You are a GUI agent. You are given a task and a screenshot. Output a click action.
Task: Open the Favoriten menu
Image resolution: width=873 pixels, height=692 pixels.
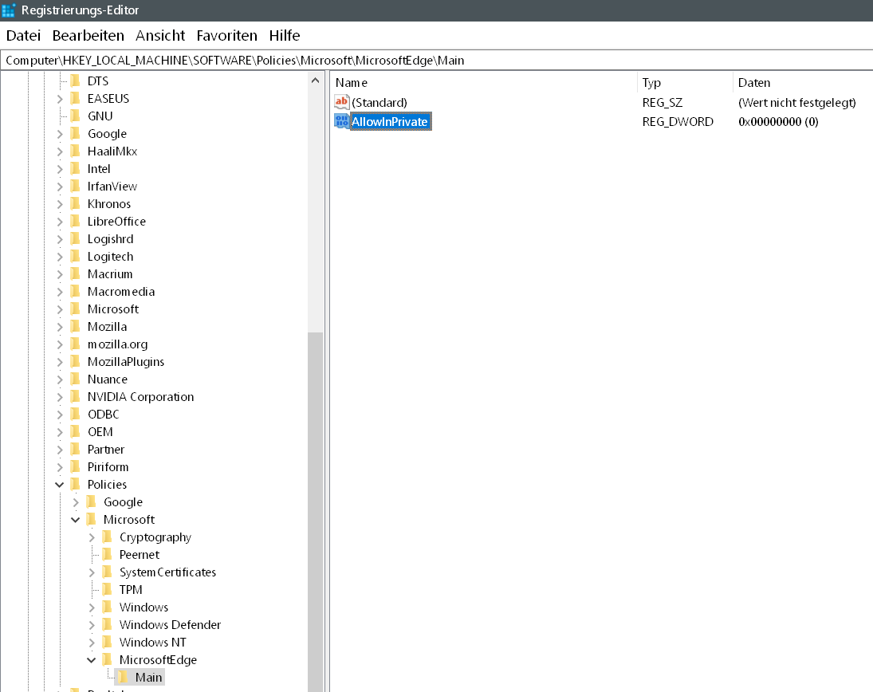tap(226, 36)
